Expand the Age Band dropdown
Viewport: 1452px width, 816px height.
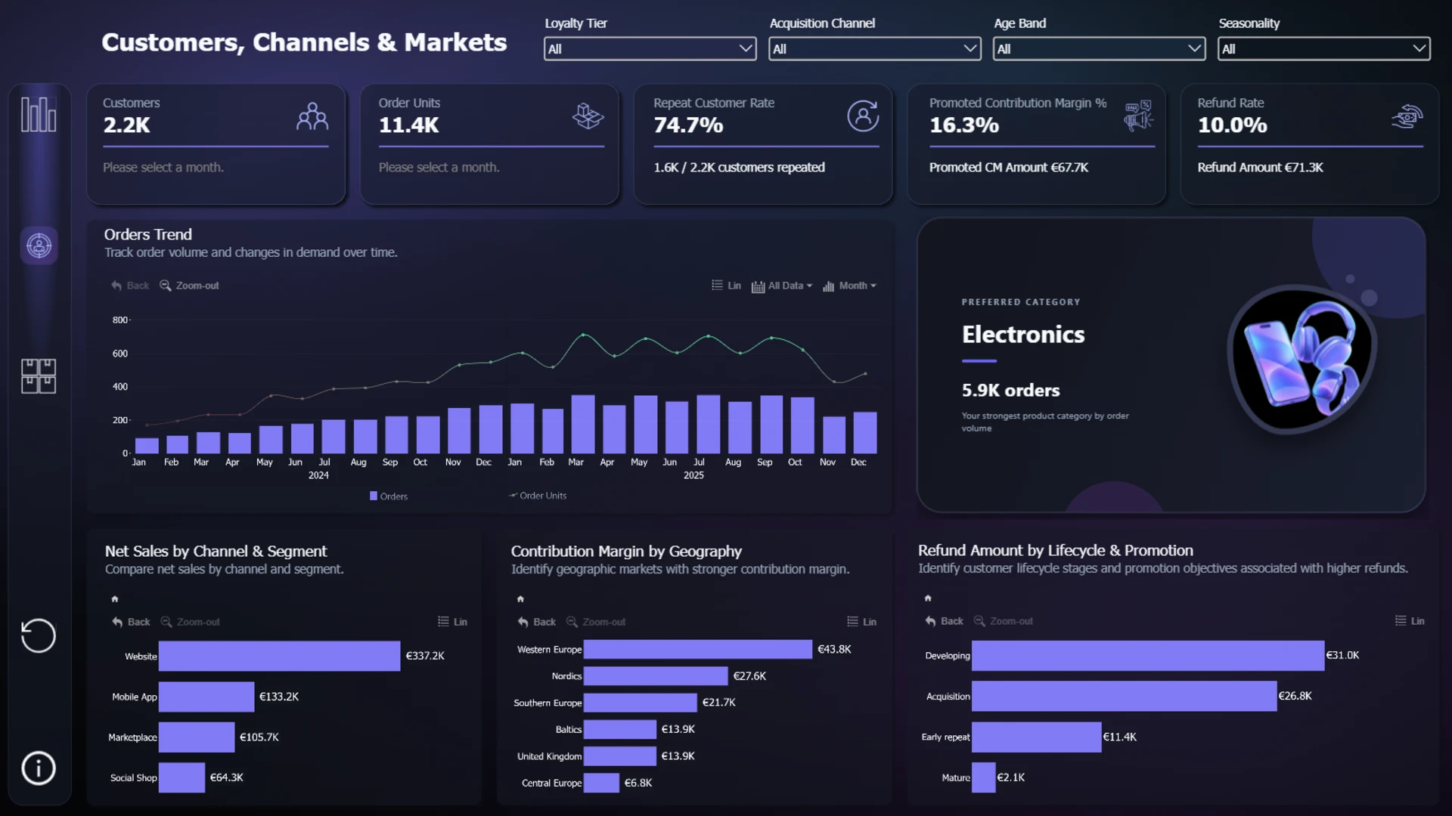coord(1099,49)
